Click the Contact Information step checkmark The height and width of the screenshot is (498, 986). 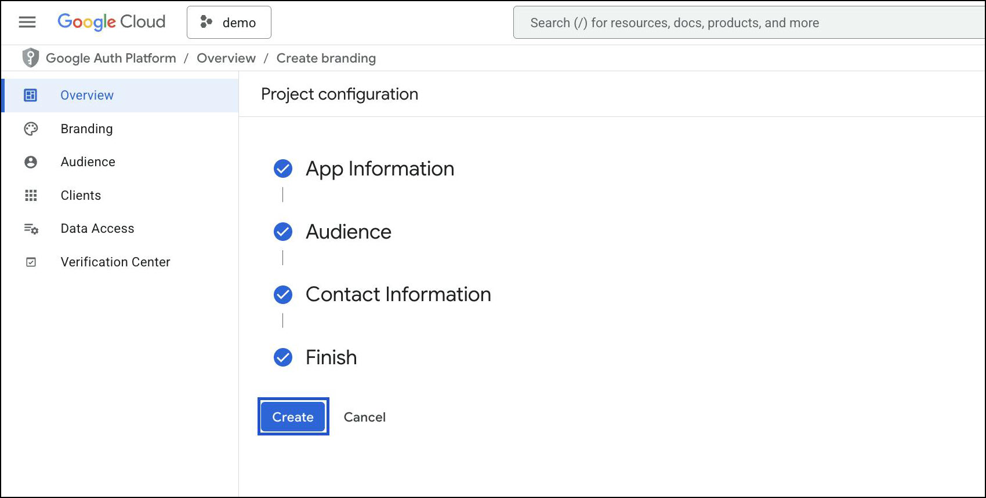pyautogui.click(x=283, y=294)
